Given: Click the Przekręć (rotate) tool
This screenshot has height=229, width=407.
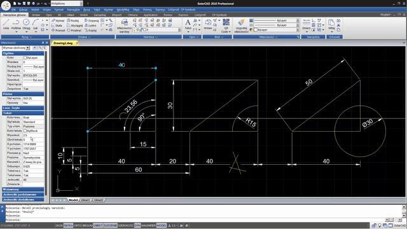Looking at the screenshot, I should [74, 31].
